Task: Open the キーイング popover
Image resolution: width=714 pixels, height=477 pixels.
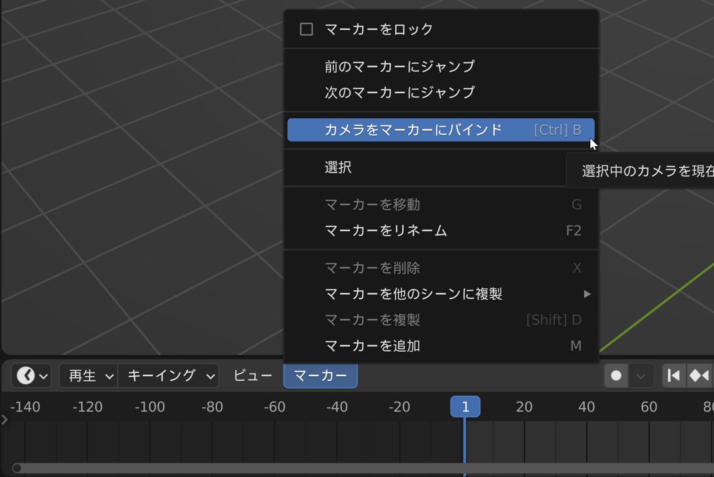Action: (x=168, y=376)
